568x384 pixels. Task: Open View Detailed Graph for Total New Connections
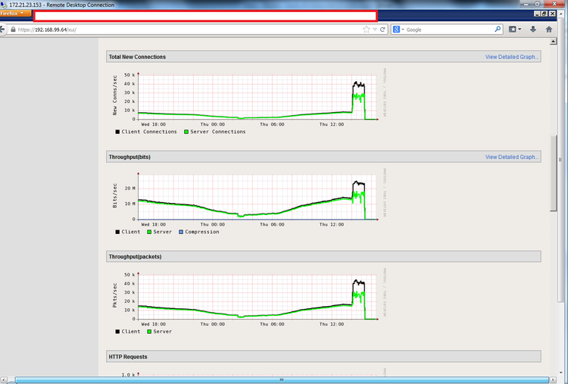(x=512, y=57)
